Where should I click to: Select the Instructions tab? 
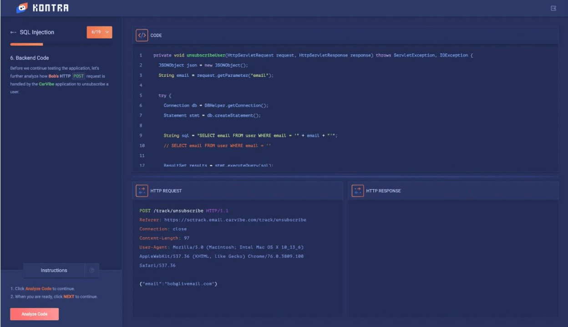pyautogui.click(x=54, y=271)
